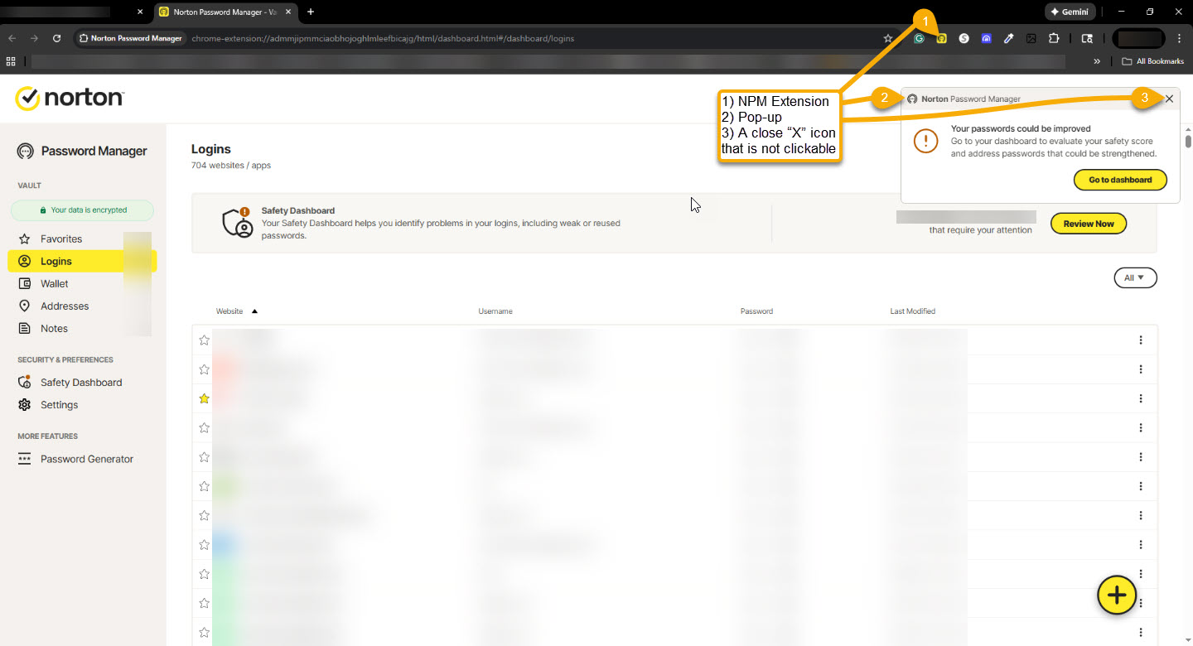Open the Norton Password Manager extension icon

pyautogui.click(x=942, y=38)
